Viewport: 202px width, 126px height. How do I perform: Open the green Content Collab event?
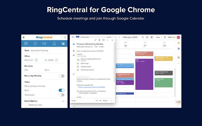pyautogui.click(x=163, y=83)
